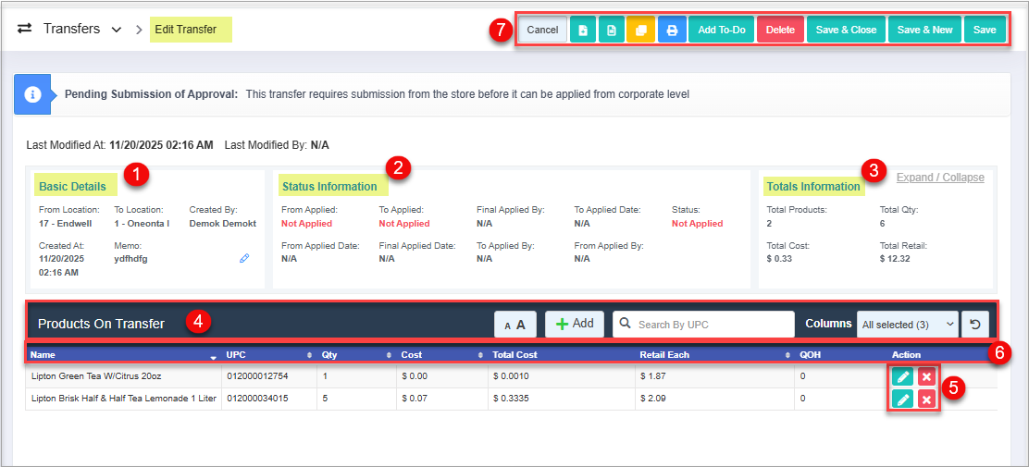Click the first green document download icon
The image size is (1029, 467).
[582, 30]
